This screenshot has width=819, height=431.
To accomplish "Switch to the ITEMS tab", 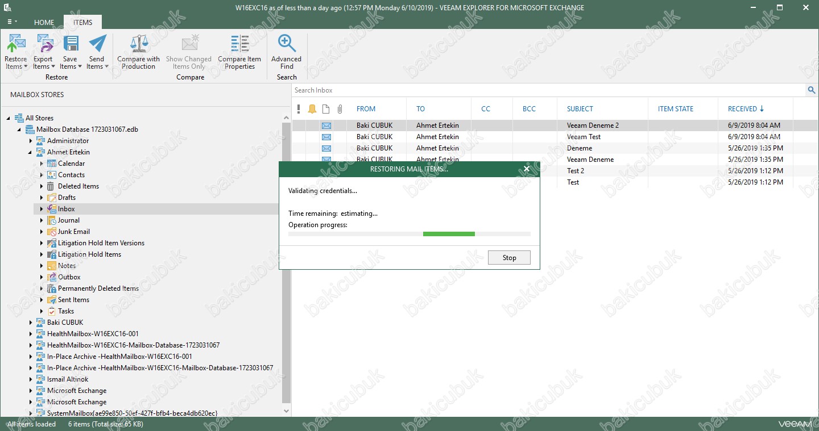I will (x=82, y=23).
